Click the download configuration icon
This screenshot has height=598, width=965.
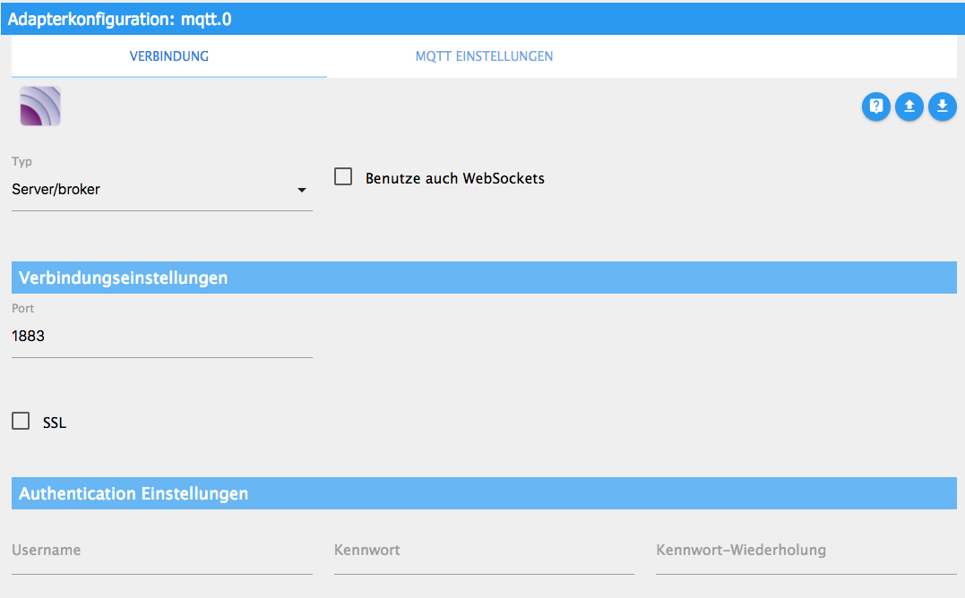point(943,107)
